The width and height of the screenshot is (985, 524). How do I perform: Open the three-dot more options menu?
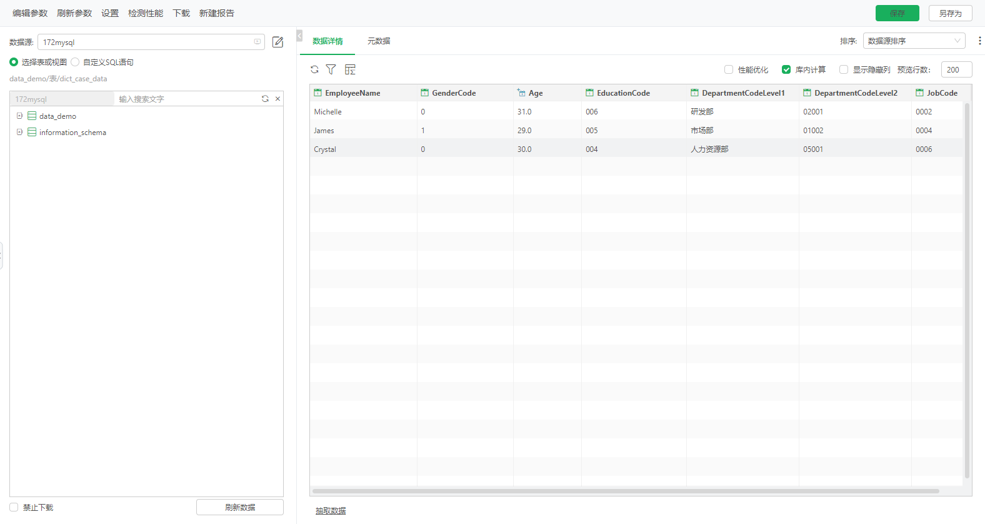[979, 41]
